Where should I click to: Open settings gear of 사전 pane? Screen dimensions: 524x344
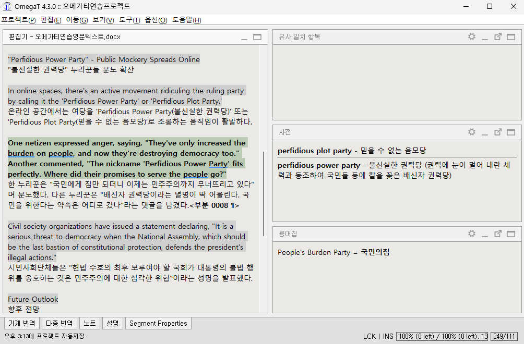click(471, 132)
